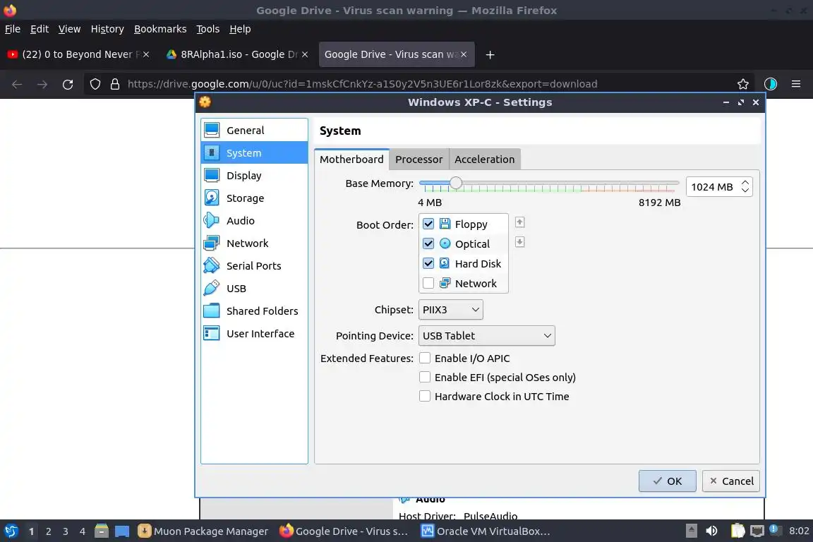Screen dimensions: 813x542
Task: Increase base memory with up arrow
Action: tap(745, 183)
